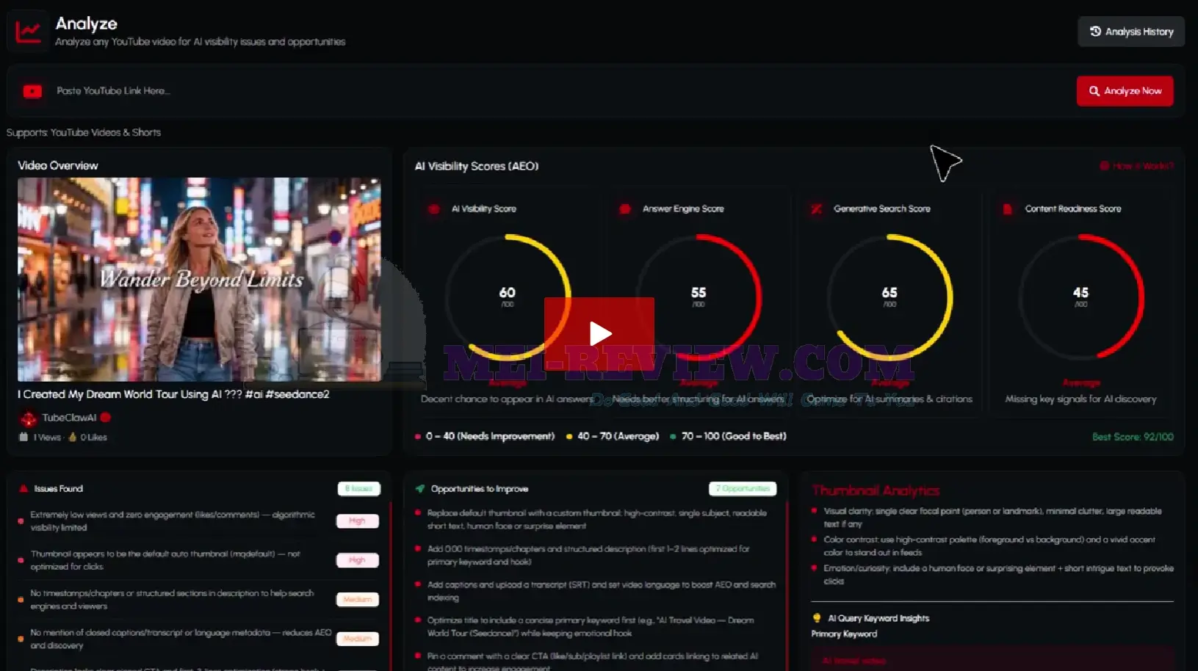Click the AI Visibility Score icon
1198x671 pixels.
[x=434, y=209]
